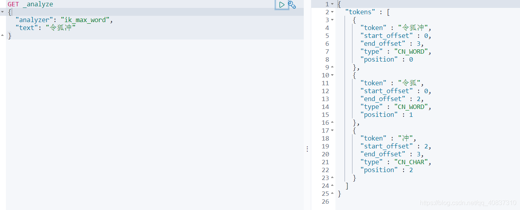Collapse second token object on line 10
The height and width of the screenshot is (210, 520).
(x=332, y=75)
